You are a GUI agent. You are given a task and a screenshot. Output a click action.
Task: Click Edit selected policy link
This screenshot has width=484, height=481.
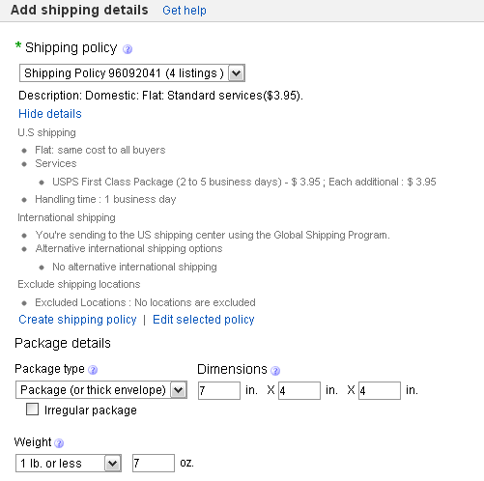click(204, 320)
